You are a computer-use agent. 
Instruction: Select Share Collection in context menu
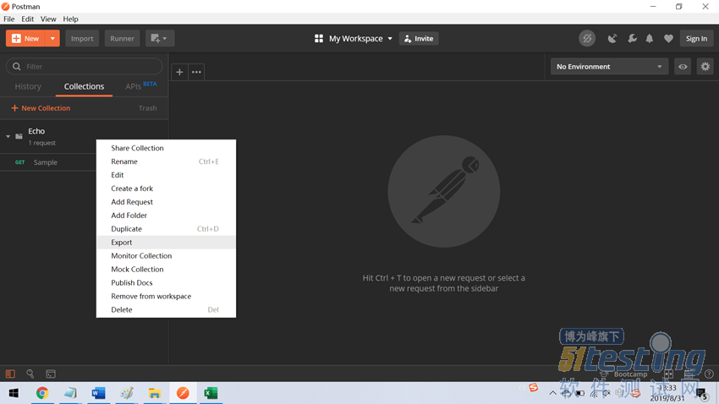(x=166, y=148)
